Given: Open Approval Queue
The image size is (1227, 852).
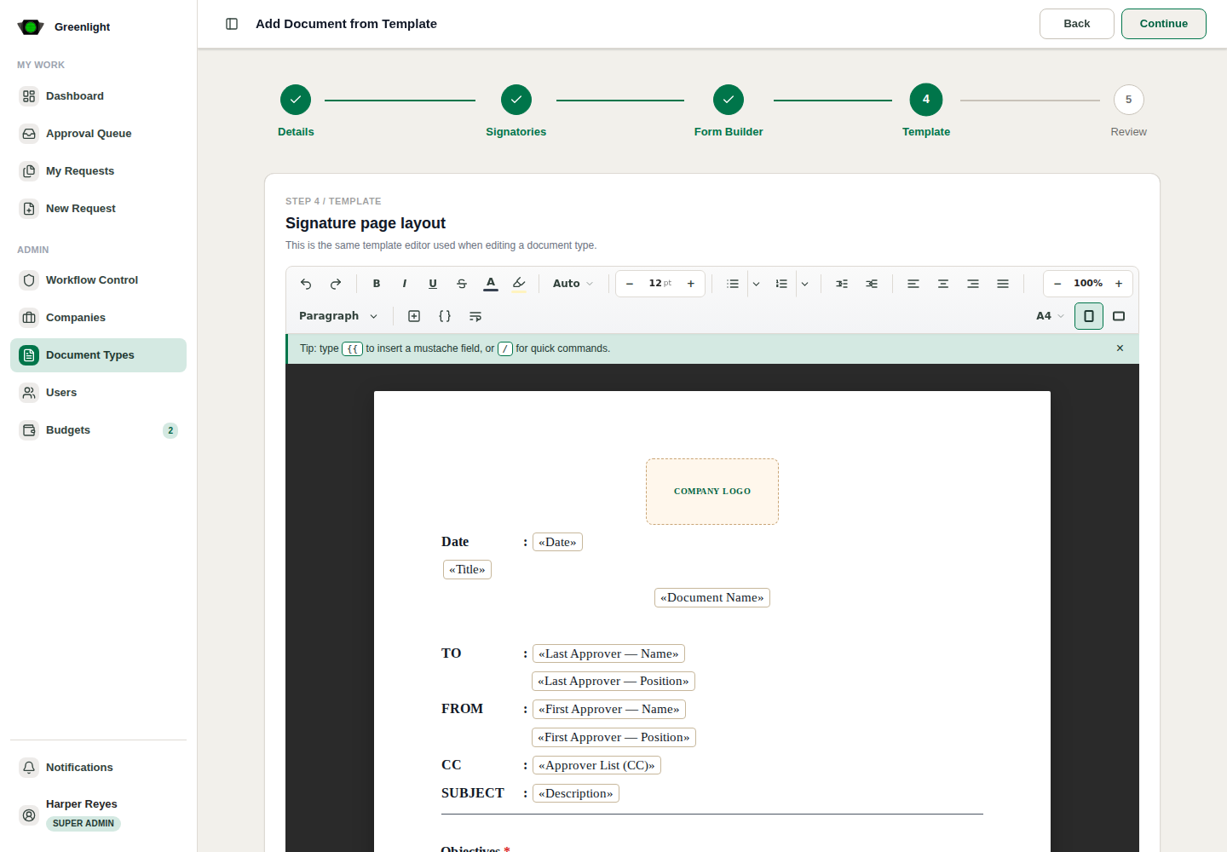Looking at the screenshot, I should pyautogui.click(x=98, y=134).
